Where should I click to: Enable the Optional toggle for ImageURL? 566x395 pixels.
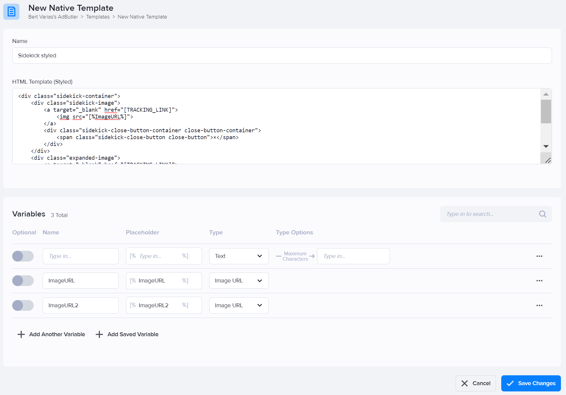[23, 280]
